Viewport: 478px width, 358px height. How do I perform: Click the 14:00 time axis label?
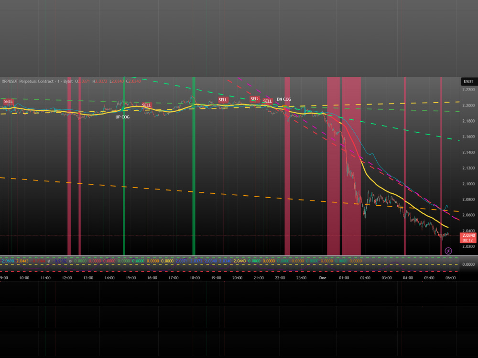(109, 278)
